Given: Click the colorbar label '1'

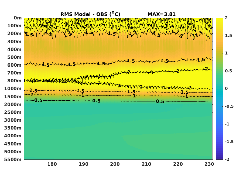Looking at the screenshot, I should click(x=226, y=53).
